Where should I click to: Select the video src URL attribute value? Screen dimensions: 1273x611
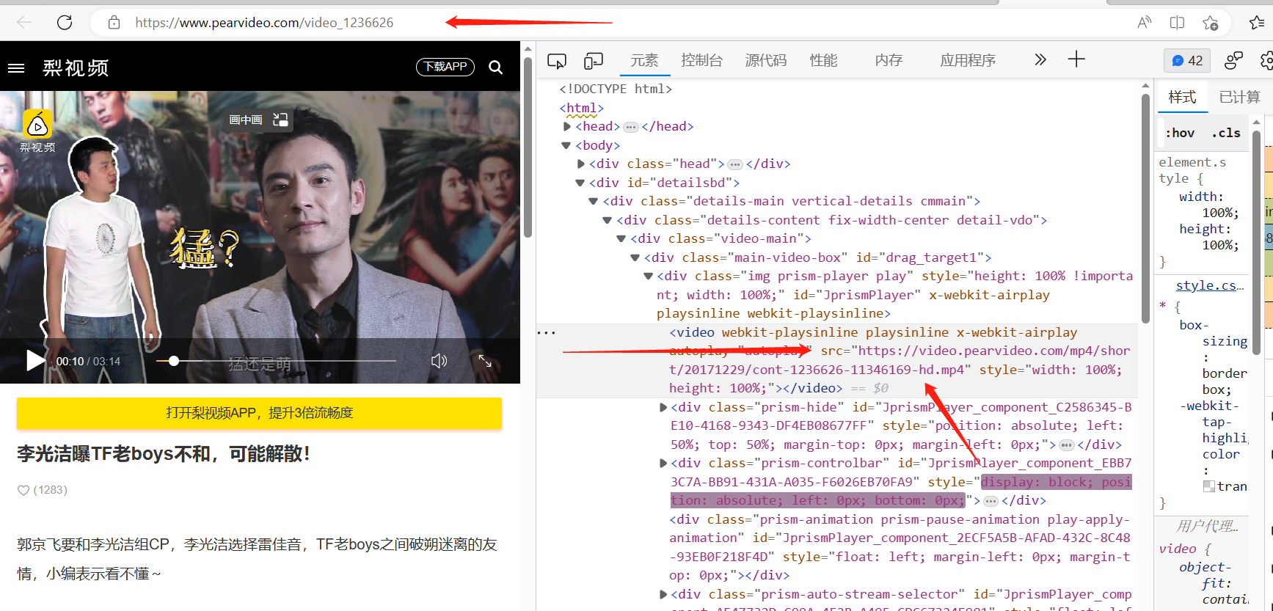pyautogui.click(x=900, y=361)
